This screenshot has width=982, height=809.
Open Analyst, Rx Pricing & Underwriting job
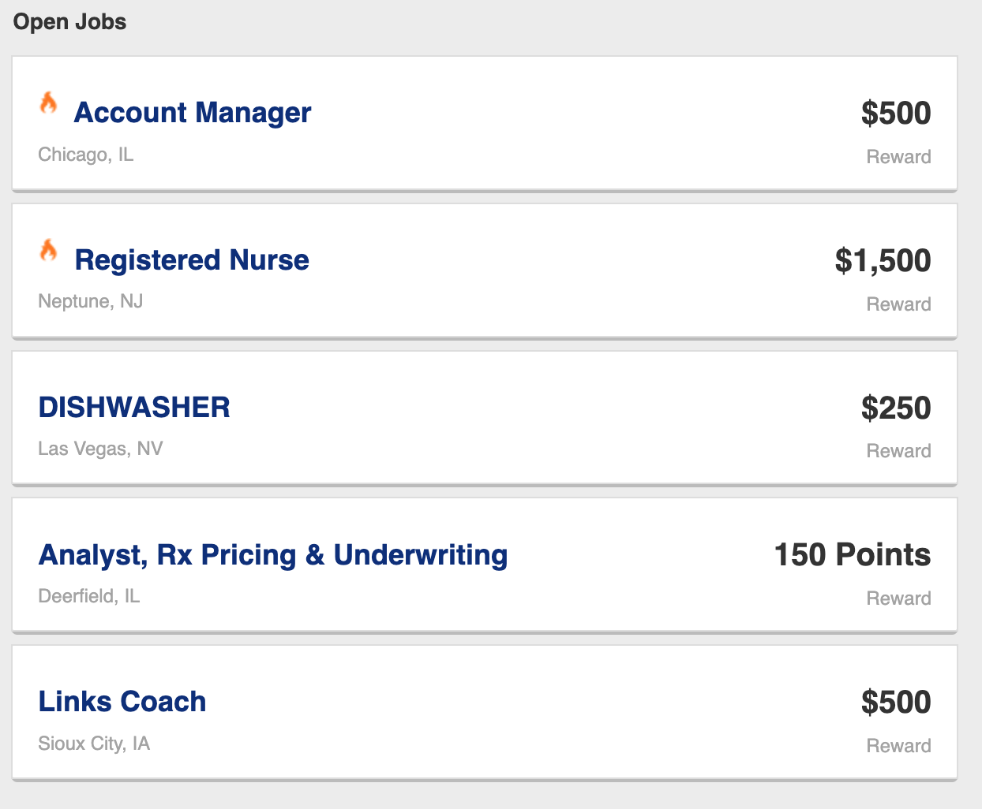[273, 555]
